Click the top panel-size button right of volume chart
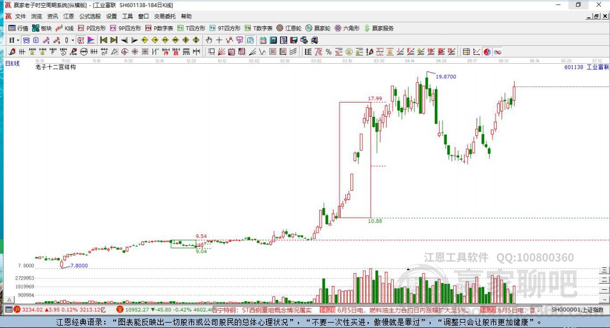This screenshot has width=610, height=328. [604, 270]
